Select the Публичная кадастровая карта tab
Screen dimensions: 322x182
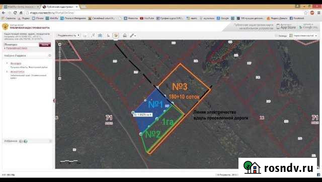point(60,7)
